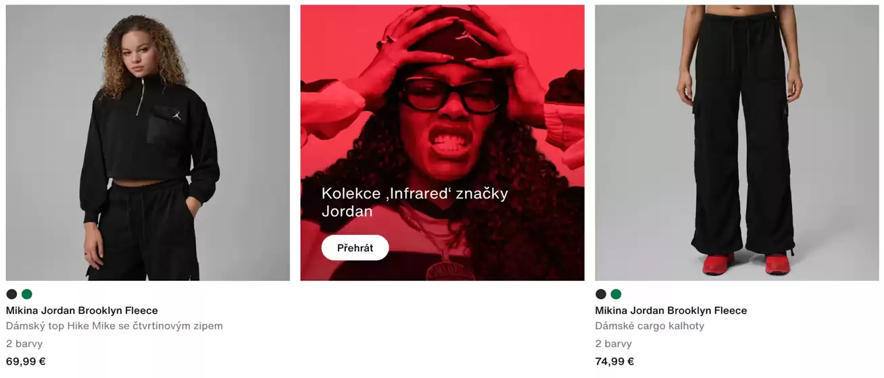Click the red sneakers in cargo pants photo
The height and width of the screenshot is (378, 884).
(747, 263)
